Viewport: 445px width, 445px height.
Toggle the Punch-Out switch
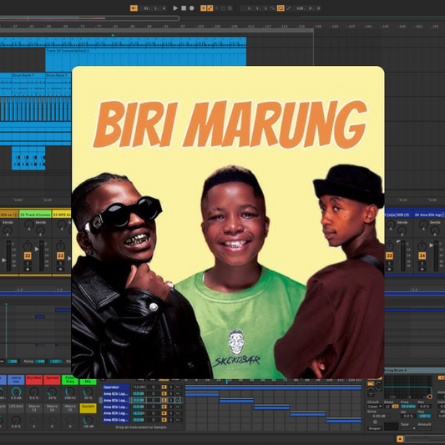click(x=288, y=8)
